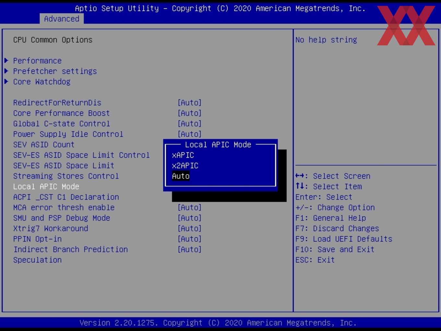Click F9: Load UEFI Defaults hint
The height and width of the screenshot is (331, 441).
tap(344, 239)
